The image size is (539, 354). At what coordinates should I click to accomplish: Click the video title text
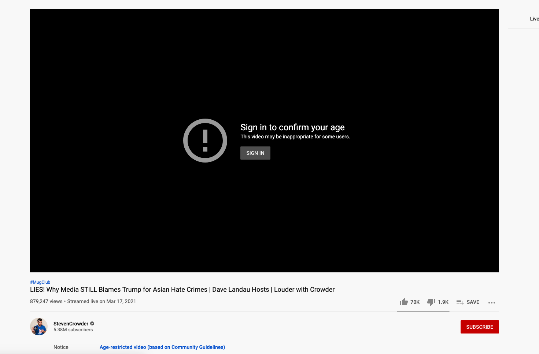pos(182,290)
